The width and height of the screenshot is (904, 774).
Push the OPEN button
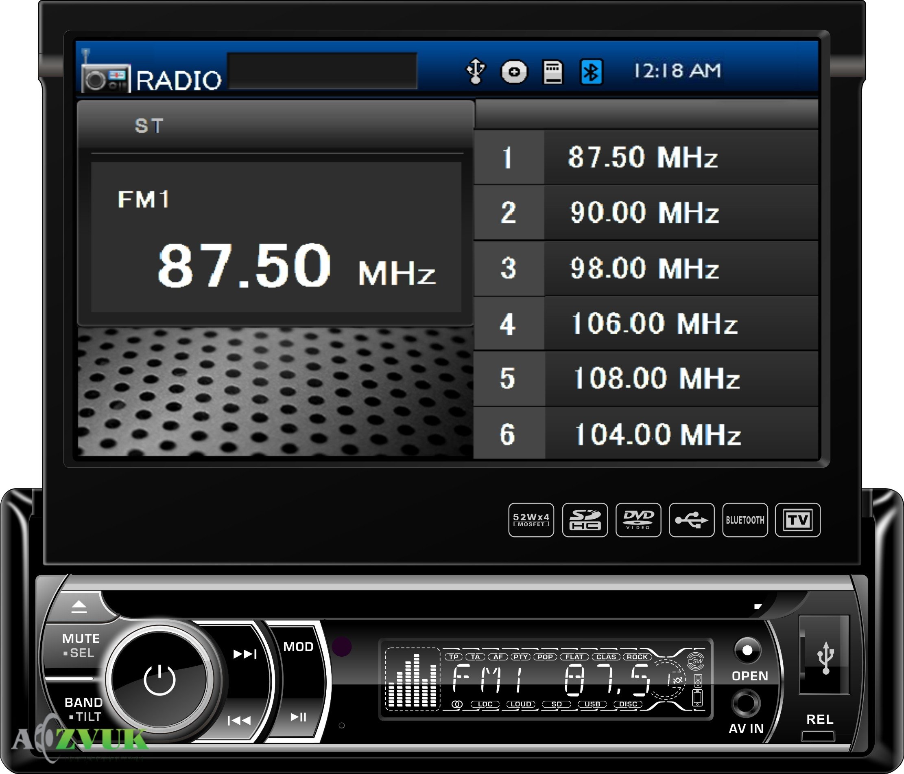coord(748,651)
